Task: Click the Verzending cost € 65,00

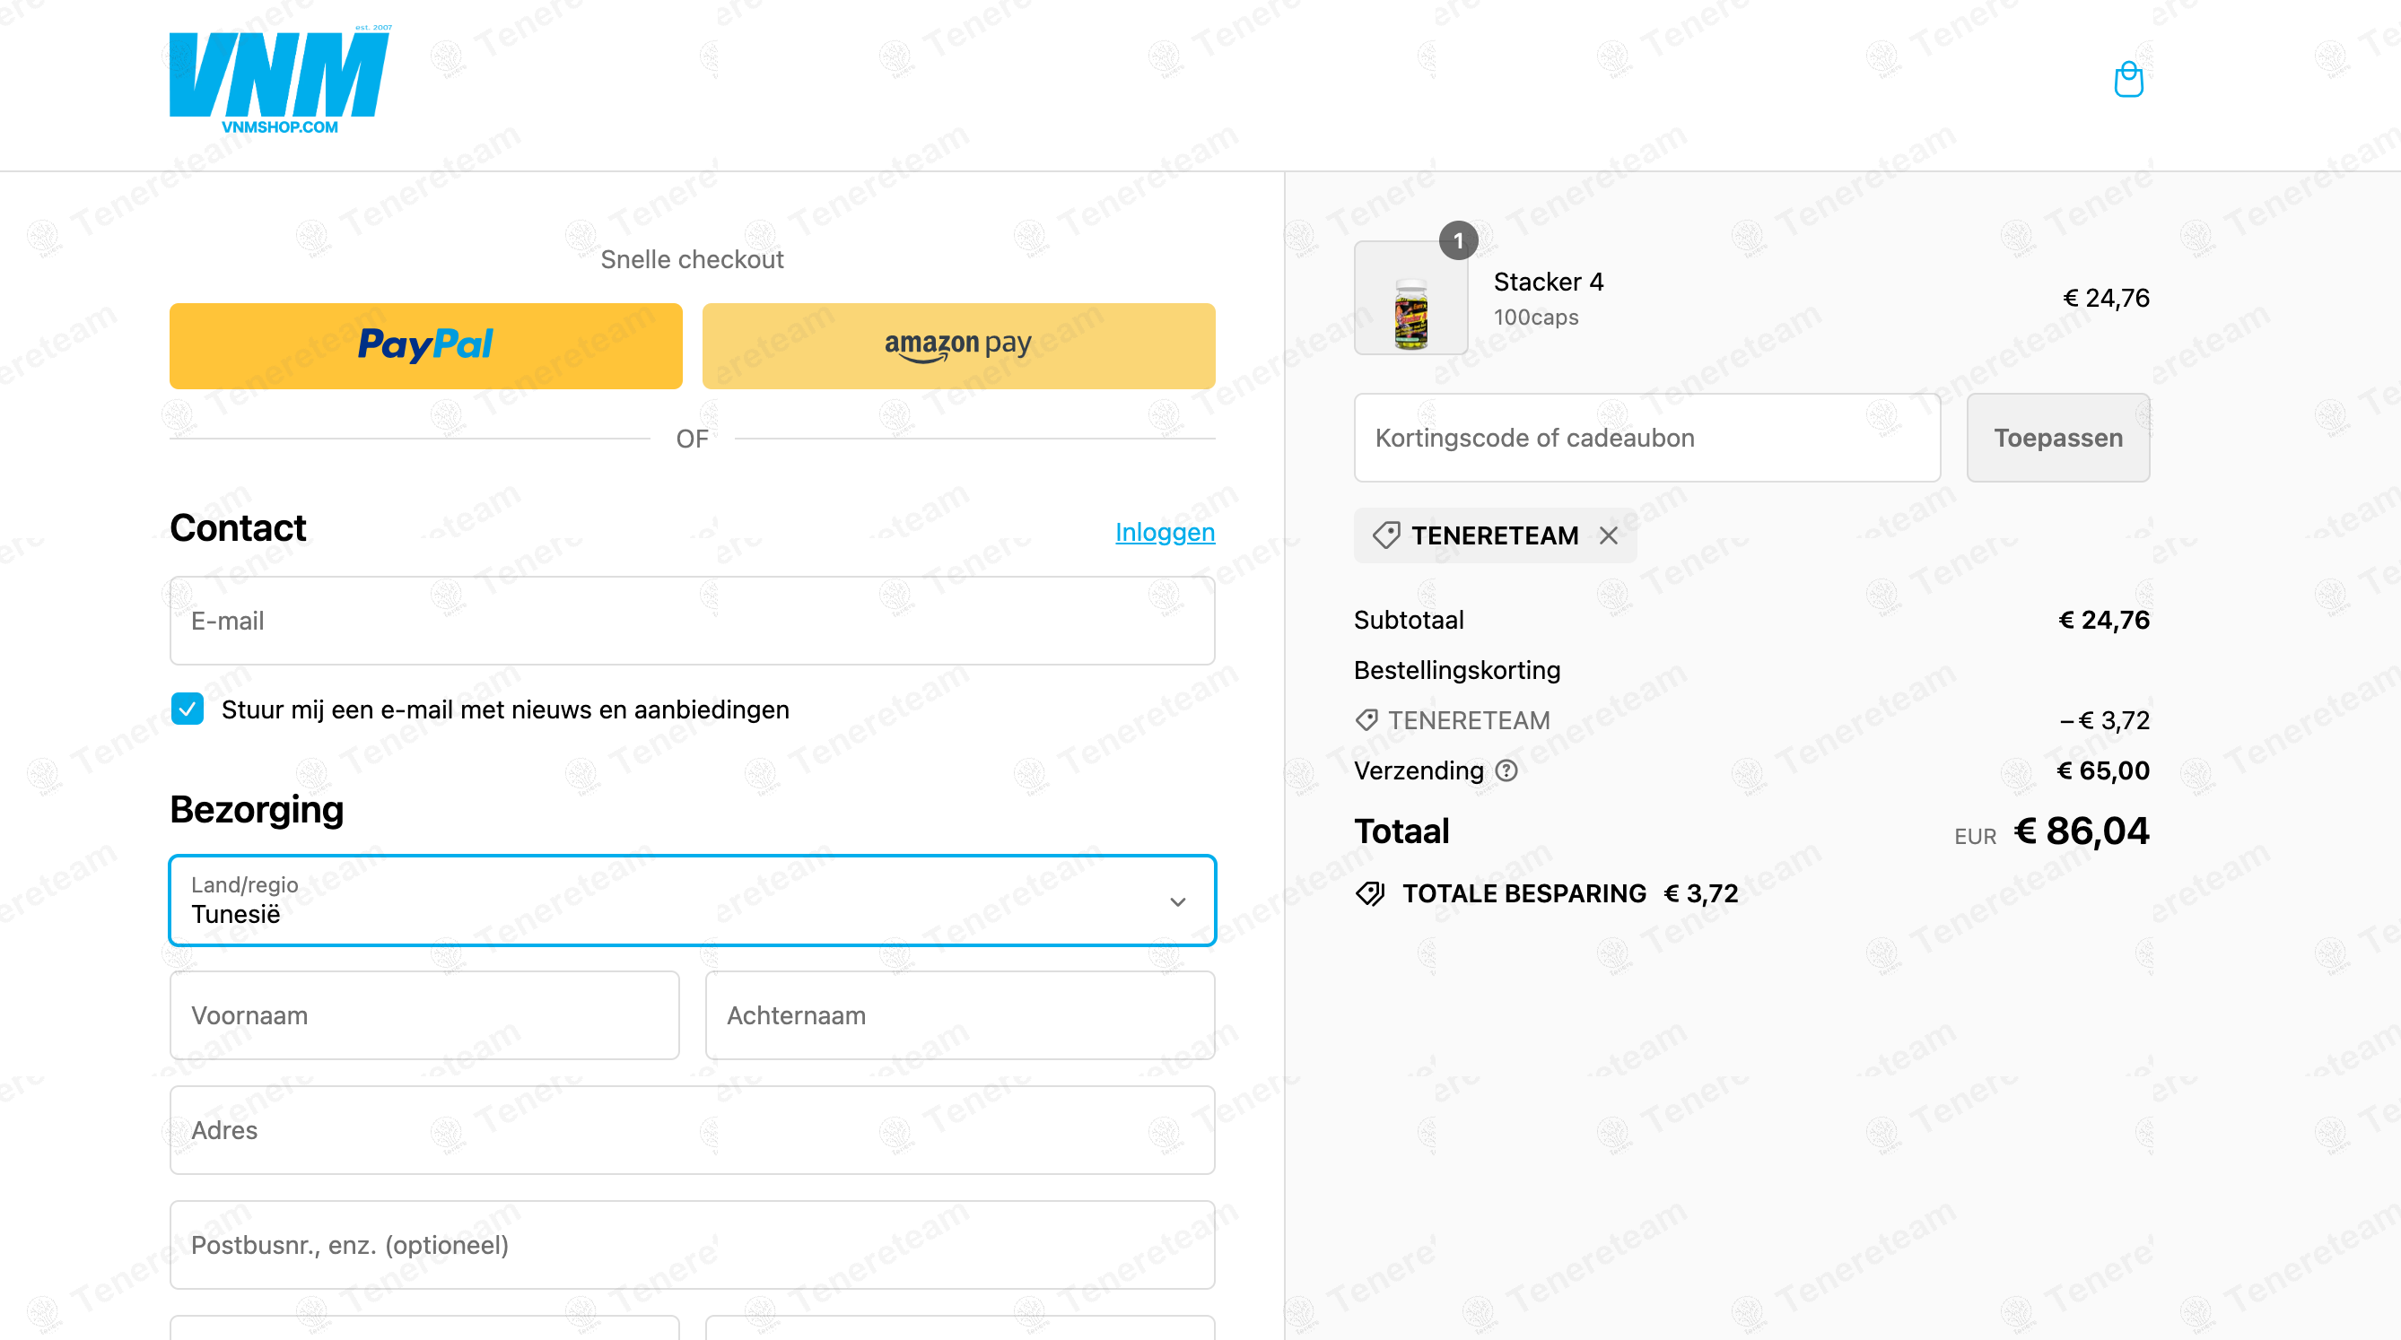Action: point(2103,770)
